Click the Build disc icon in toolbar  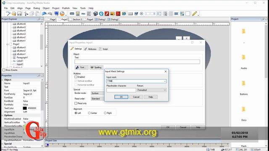click(62, 14)
